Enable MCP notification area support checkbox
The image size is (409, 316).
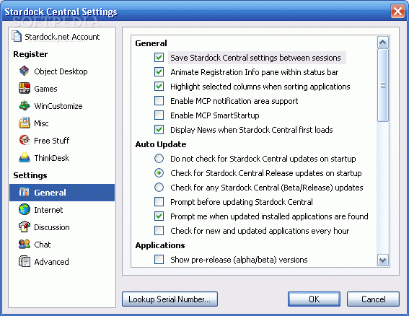point(159,101)
